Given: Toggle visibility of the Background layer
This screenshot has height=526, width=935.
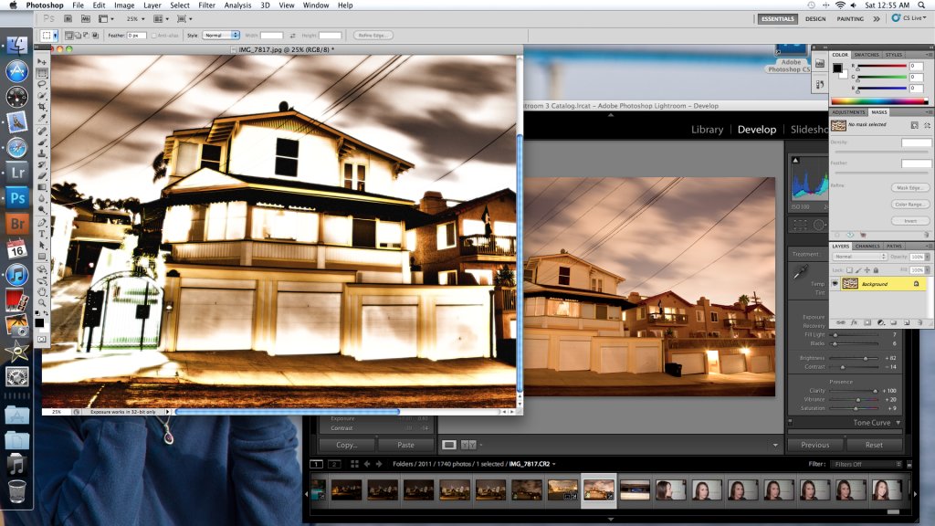Looking at the screenshot, I should (835, 284).
